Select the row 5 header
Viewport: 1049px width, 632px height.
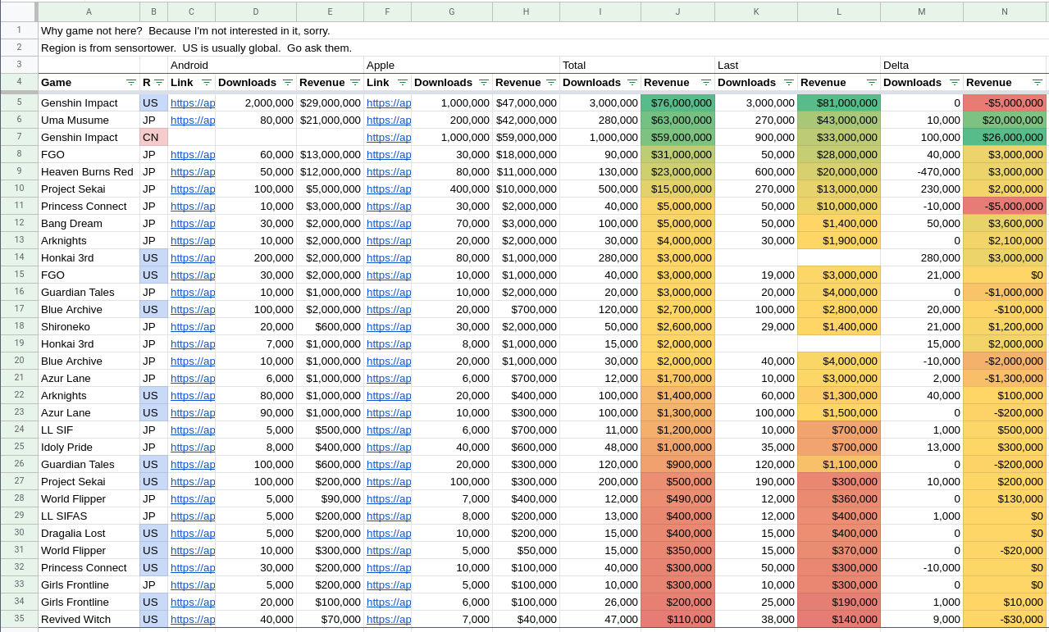19,102
